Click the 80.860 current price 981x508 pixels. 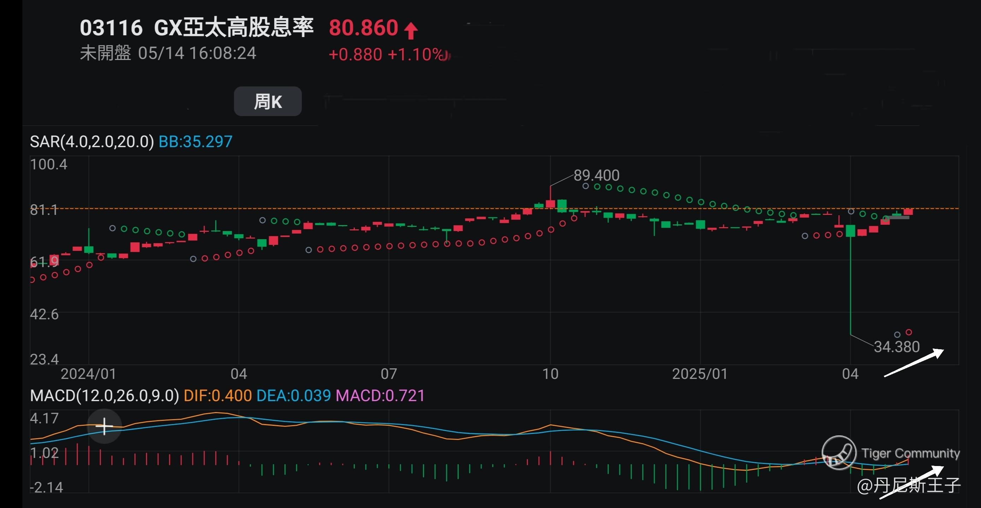[x=363, y=28]
